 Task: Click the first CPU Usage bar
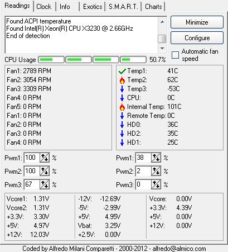[x=51, y=60]
